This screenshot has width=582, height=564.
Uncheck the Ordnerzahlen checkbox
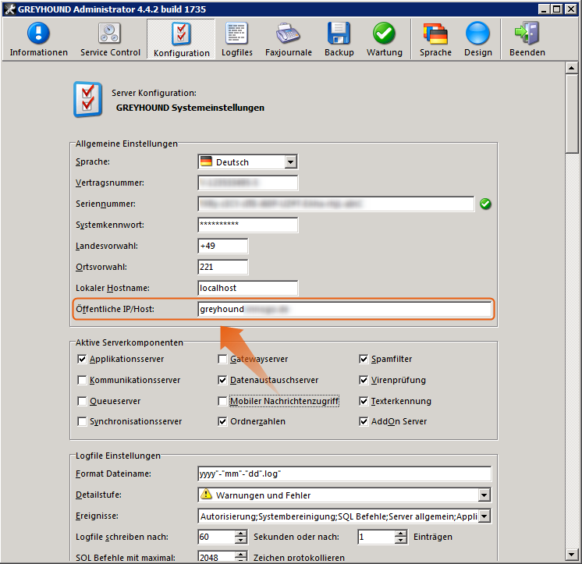click(x=222, y=421)
